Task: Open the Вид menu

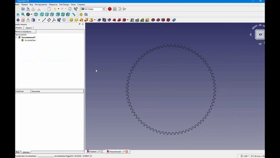Action: (x=31, y=4)
